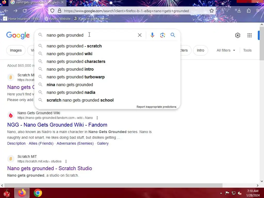Click the scroll right arrow
This screenshot has height=198, width=264.
258,185
